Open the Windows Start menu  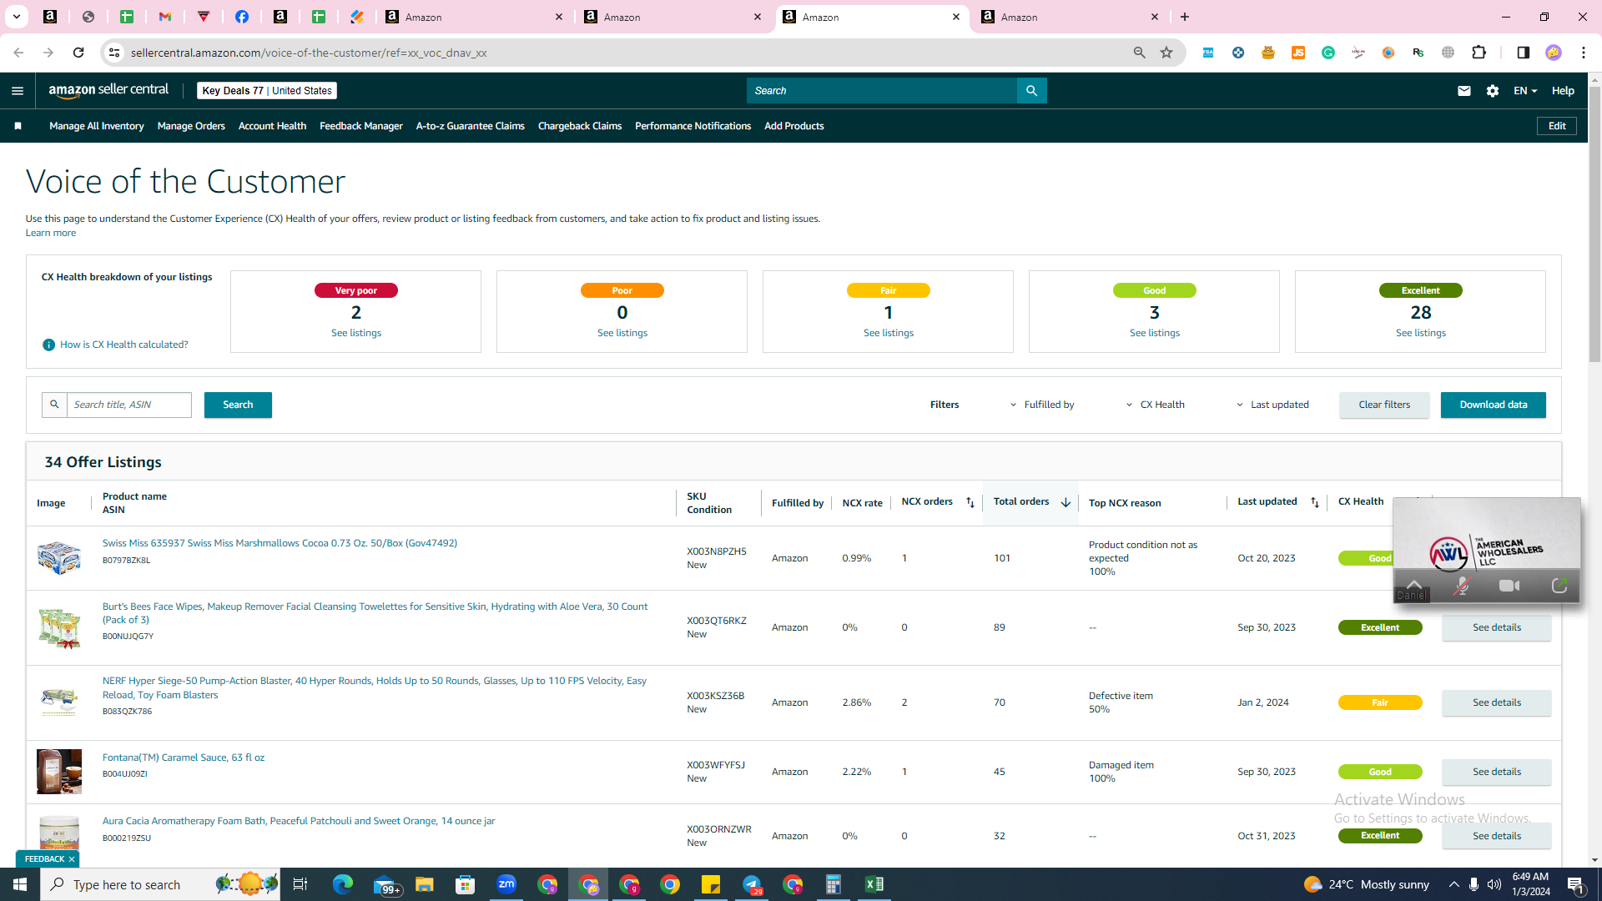point(20,884)
